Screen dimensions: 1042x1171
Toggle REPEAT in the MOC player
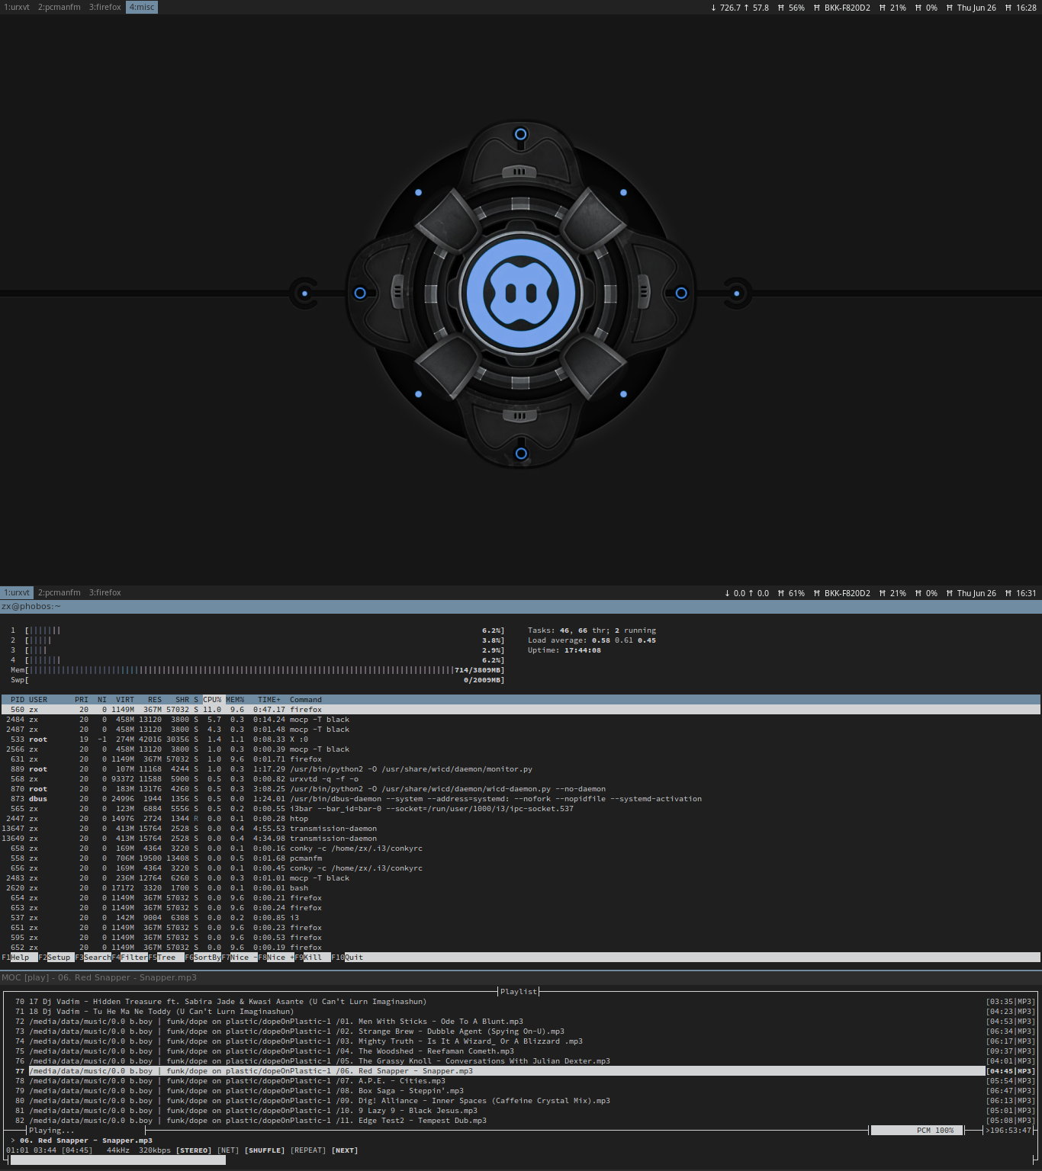[x=308, y=1150]
